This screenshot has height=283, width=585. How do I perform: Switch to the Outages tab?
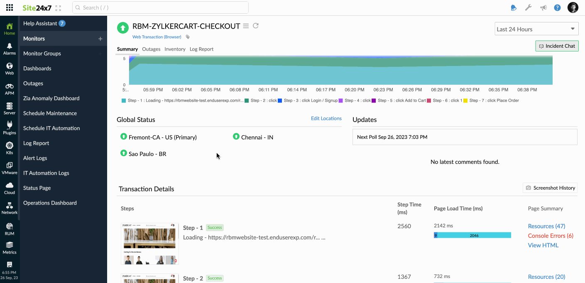point(151,49)
